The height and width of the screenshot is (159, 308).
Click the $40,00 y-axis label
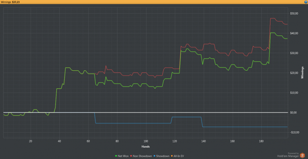pos(294,33)
